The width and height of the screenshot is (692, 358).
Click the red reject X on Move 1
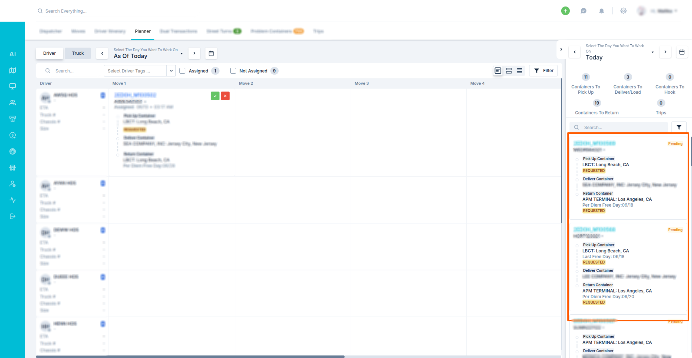[x=225, y=96]
